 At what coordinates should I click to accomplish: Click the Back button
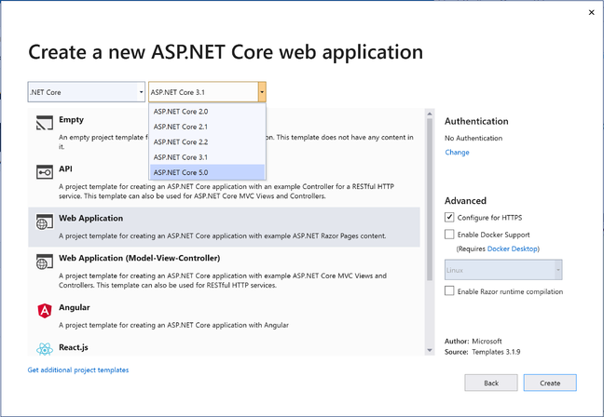tap(490, 383)
